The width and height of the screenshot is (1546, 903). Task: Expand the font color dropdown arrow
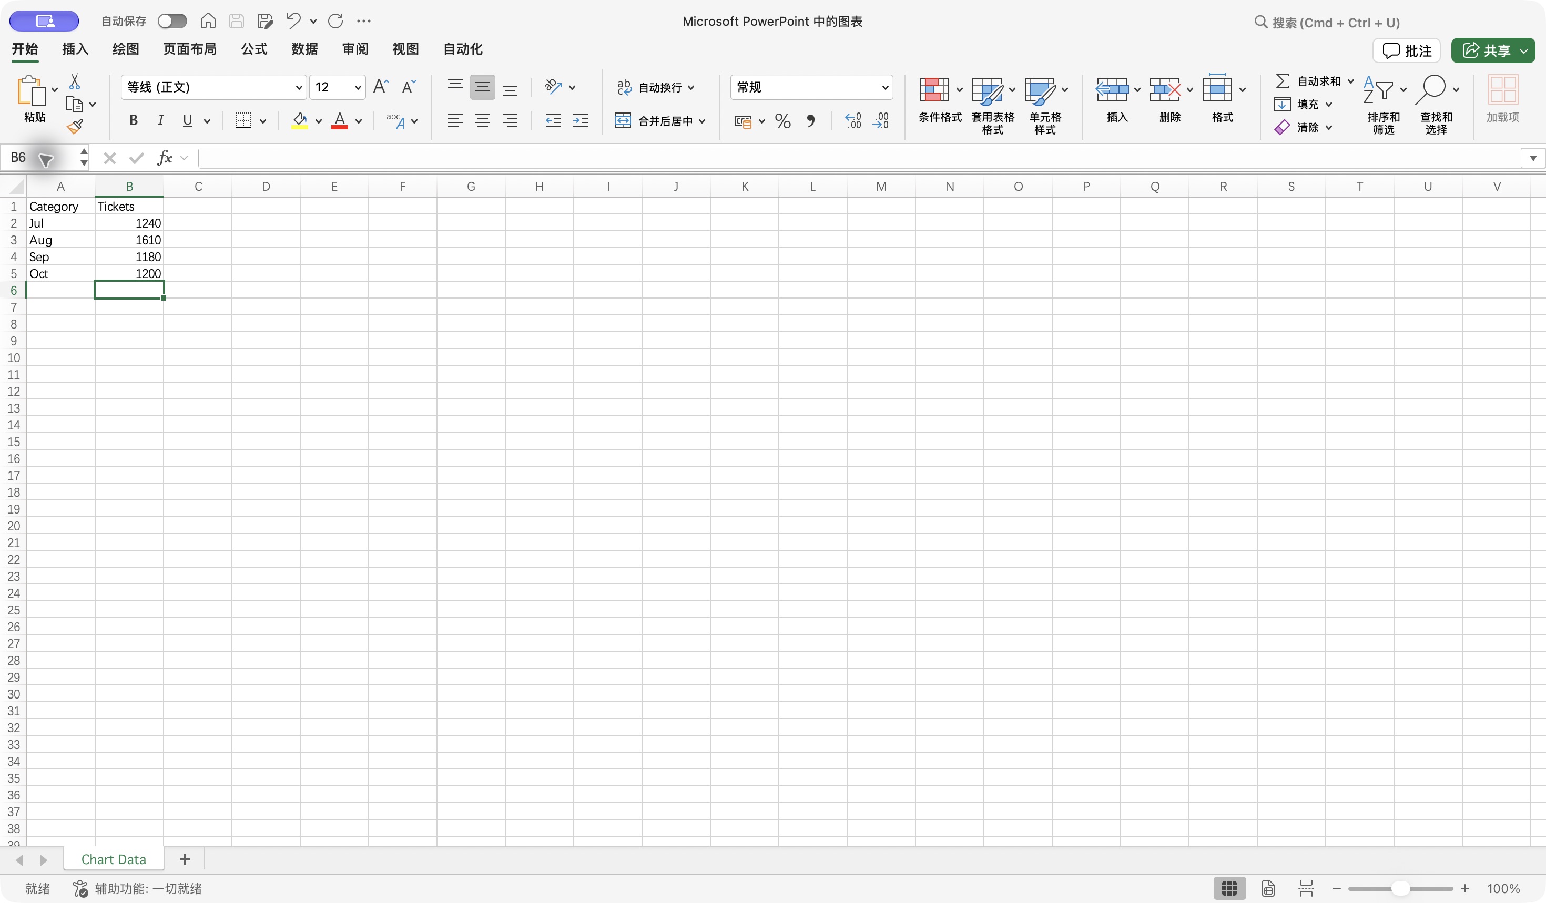click(x=358, y=121)
